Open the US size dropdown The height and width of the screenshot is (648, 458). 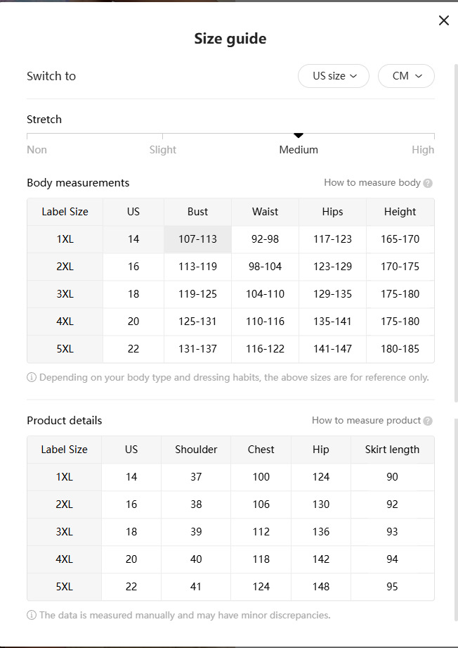(334, 76)
